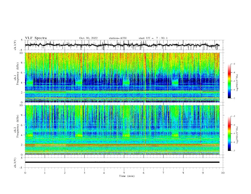This screenshot has width=251, height=194.
Task: Click the lower colorbar tick label "-3"
Action: click(x=234, y=116)
